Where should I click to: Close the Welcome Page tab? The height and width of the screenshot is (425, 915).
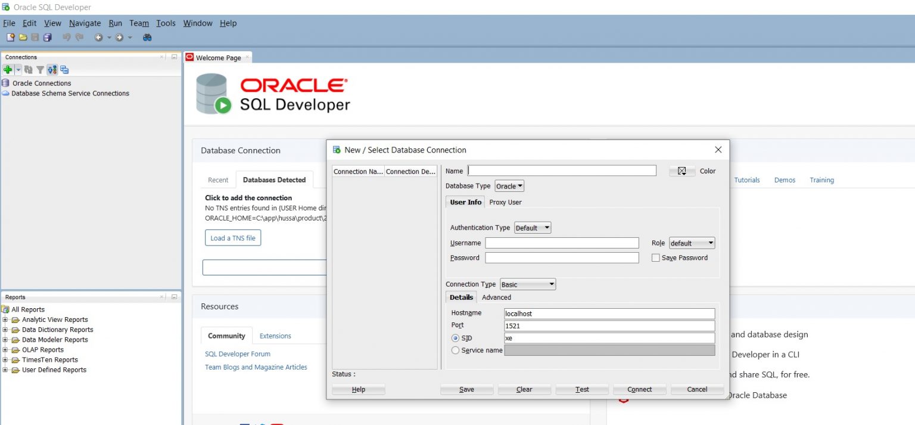click(247, 57)
